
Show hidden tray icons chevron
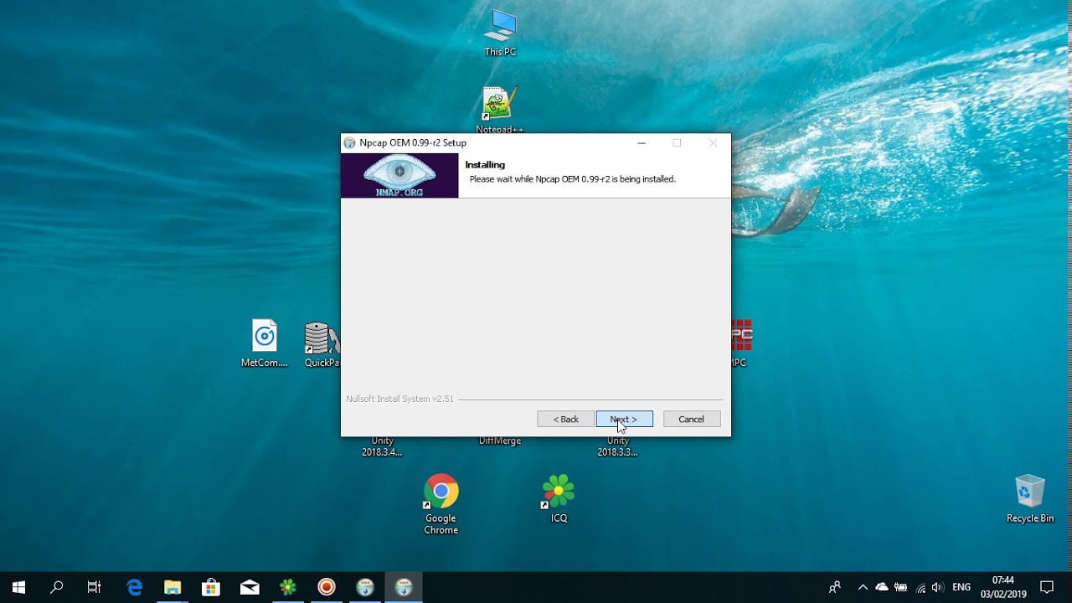[x=863, y=587]
